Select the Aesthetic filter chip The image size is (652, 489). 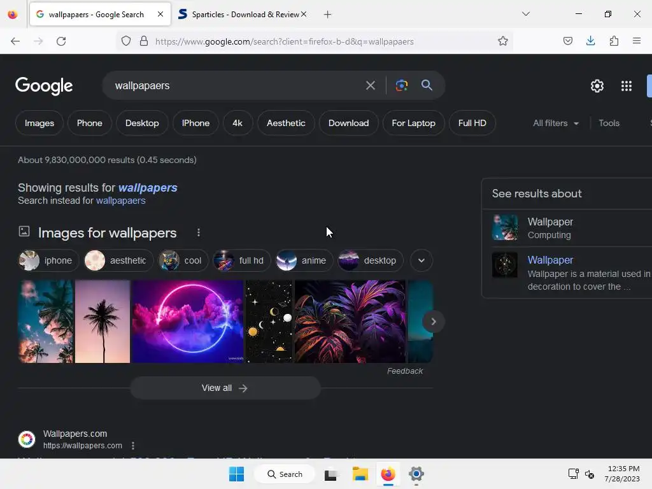(x=286, y=123)
